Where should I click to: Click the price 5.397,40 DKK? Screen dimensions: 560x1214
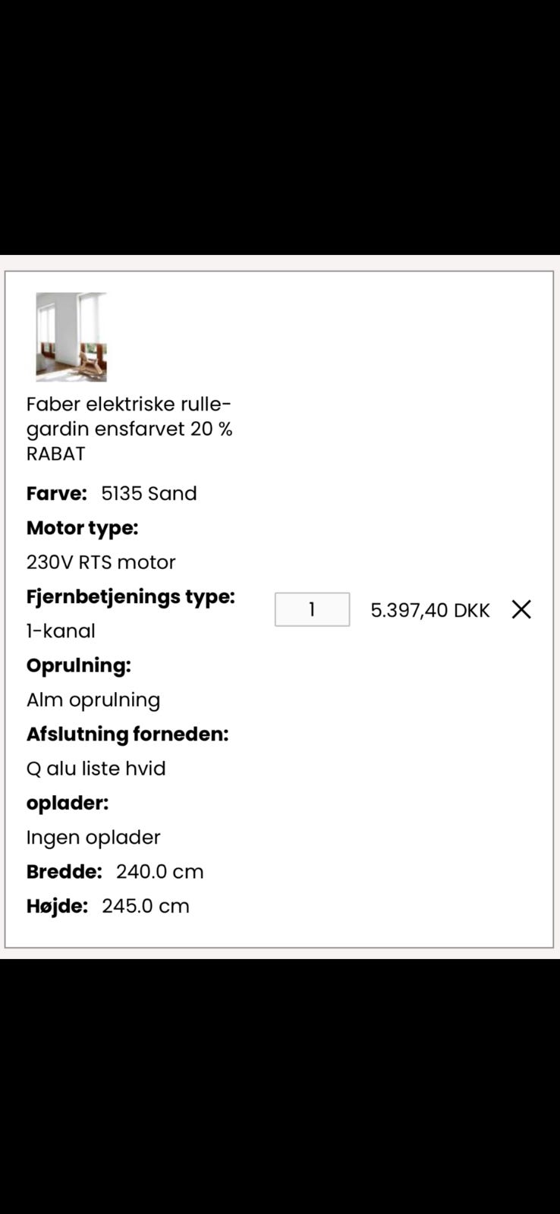(429, 609)
